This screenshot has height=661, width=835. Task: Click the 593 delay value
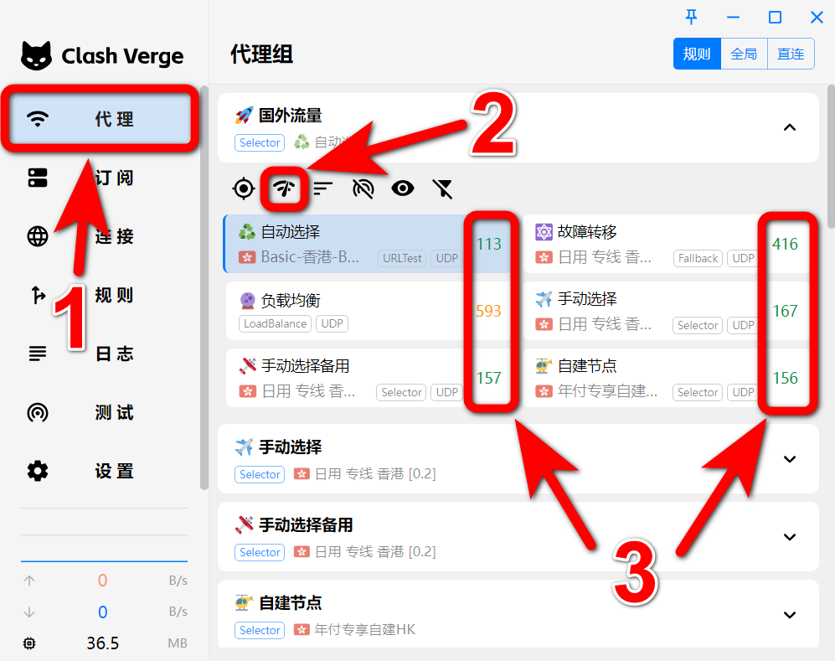click(489, 311)
